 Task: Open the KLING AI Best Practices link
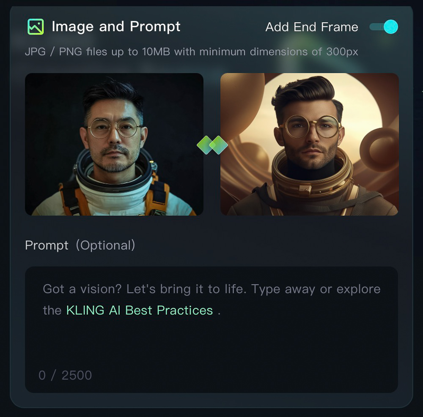(x=140, y=311)
